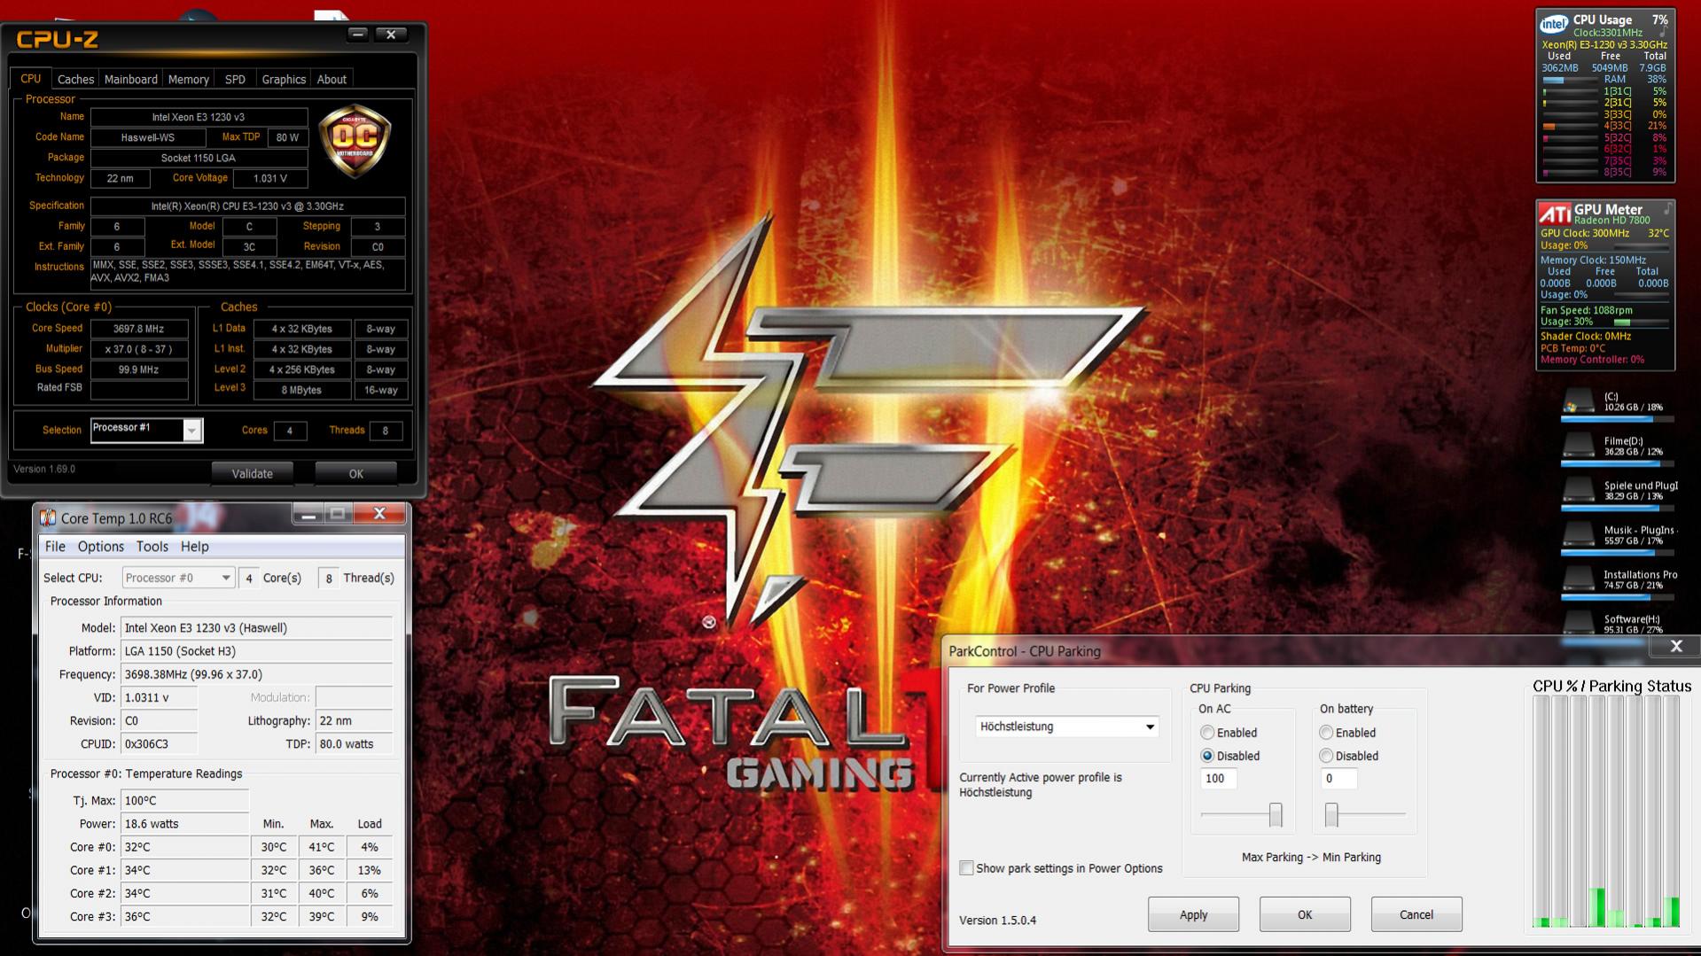Click the CPUID value 0x306C3

(159, 743)
